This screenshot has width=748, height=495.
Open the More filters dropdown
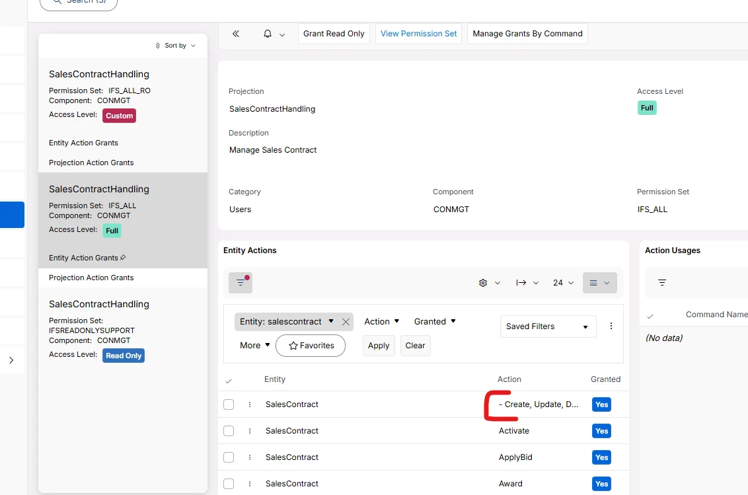tap(255, 346)
